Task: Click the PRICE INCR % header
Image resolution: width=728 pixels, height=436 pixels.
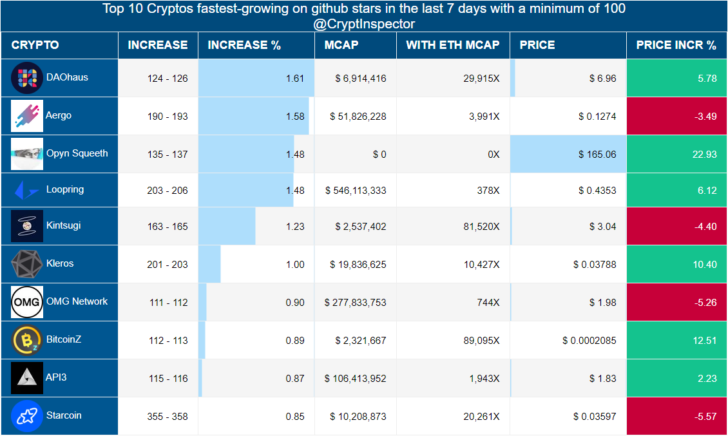Action: (676, 45)
